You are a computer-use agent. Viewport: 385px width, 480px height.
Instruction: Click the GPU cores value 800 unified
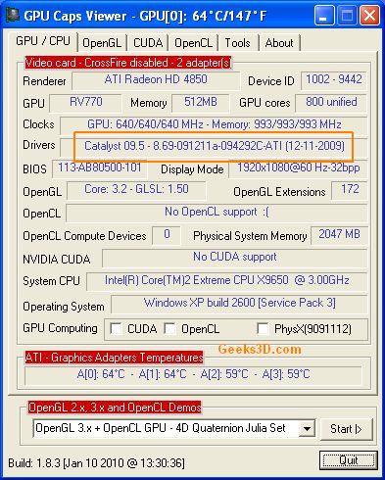(x=331, y=103)
